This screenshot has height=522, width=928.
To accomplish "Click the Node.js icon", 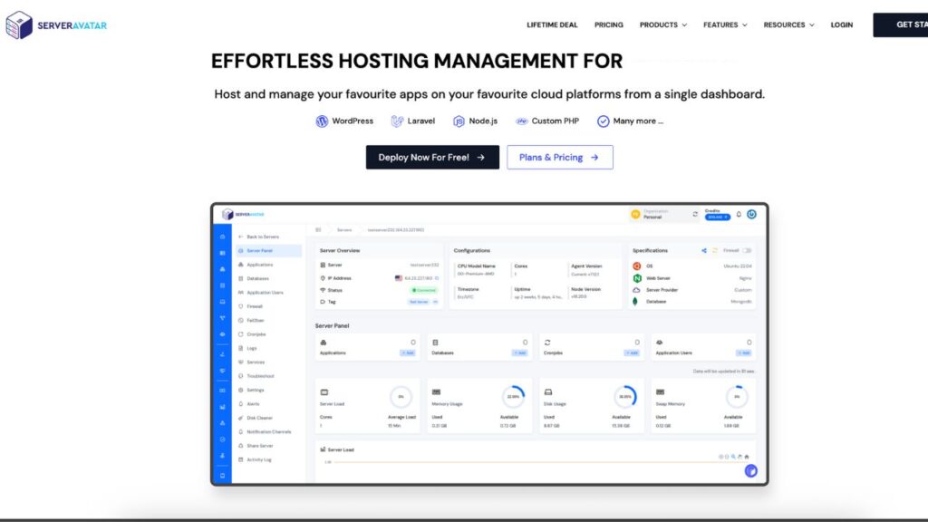I will tap(459, 121).
